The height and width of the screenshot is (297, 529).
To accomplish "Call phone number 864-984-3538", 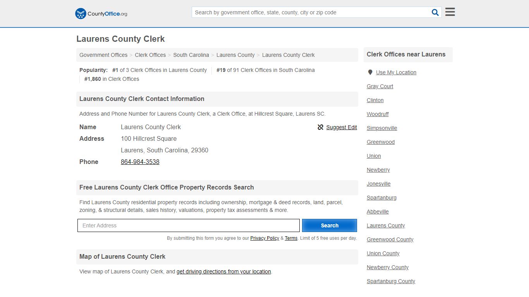I will (x=140, y=162).
